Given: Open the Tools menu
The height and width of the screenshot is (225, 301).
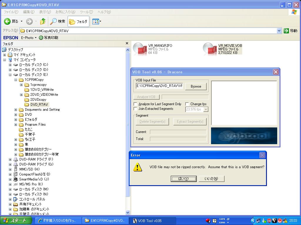Looking at the screenshot, I should 86,12.
